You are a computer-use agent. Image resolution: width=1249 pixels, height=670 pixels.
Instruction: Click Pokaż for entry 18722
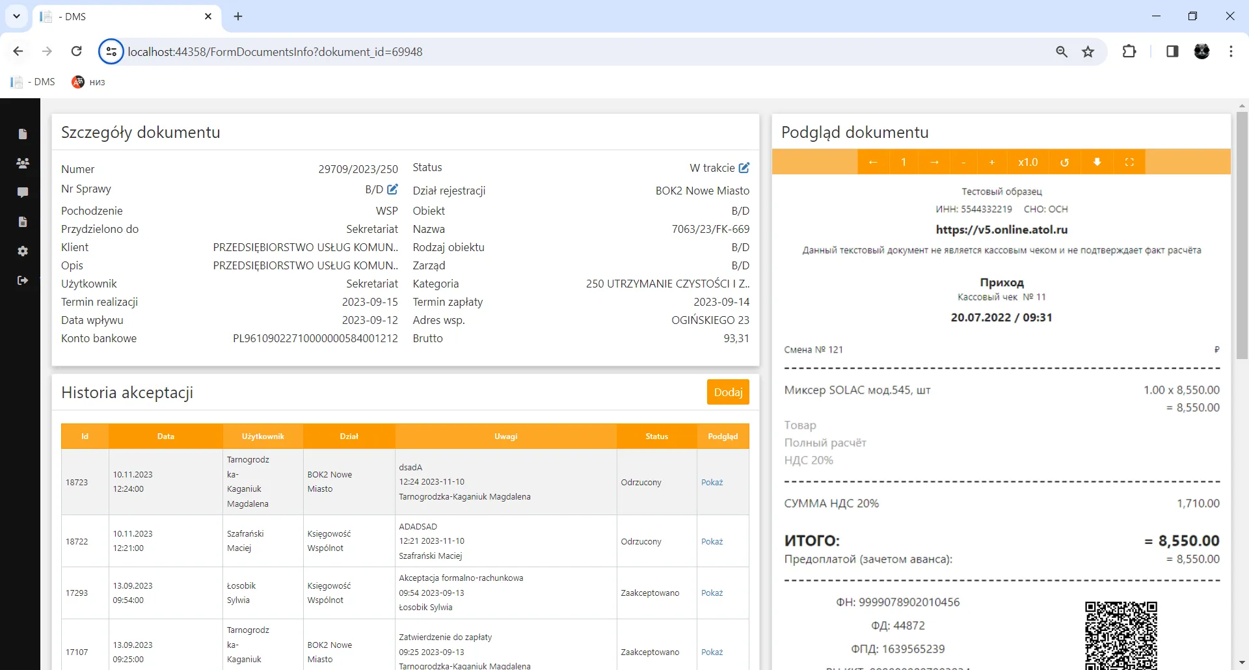[x=712, y=541]
